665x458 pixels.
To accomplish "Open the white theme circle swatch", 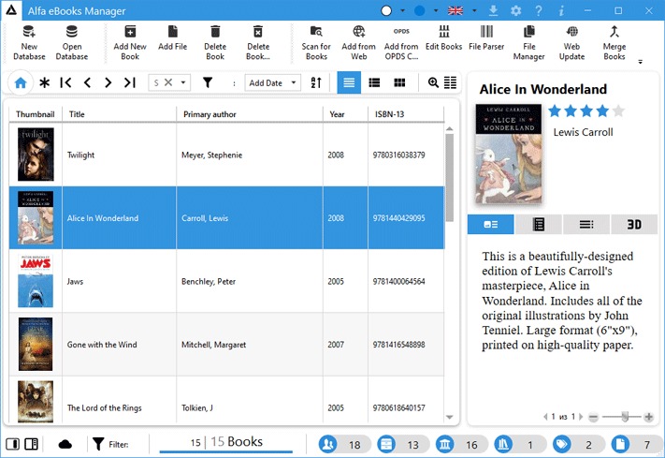I will point(386,10).
